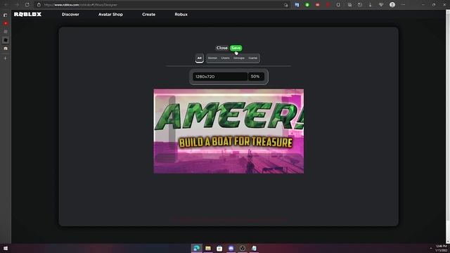450x253 pixels.
Task: Open the Create page
Action: (148, 14)
